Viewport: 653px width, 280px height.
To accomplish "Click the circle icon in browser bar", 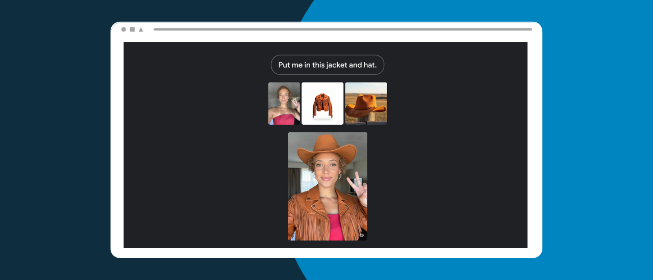I will [123, 30].
